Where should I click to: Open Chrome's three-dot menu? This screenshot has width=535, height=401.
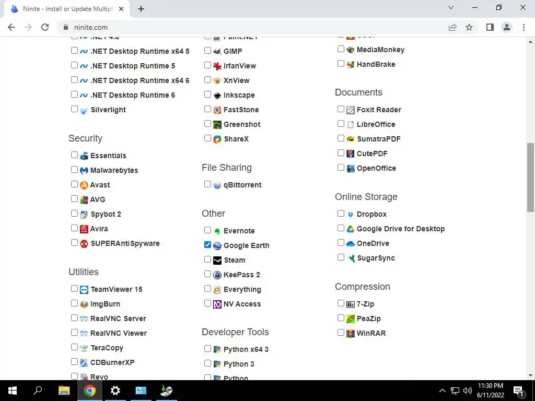click(524, 27)
